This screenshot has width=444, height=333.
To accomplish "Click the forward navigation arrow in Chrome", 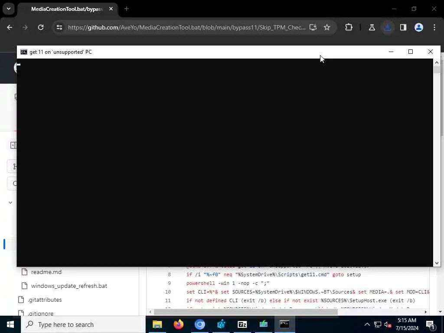I will click(x=25, y=27).
